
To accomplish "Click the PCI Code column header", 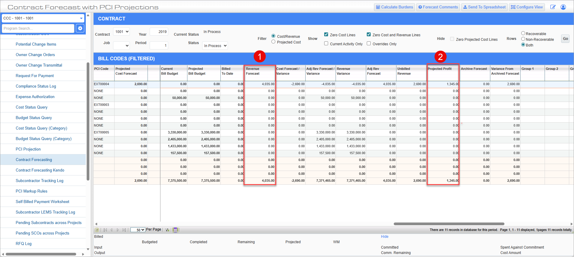I will 104,73.
